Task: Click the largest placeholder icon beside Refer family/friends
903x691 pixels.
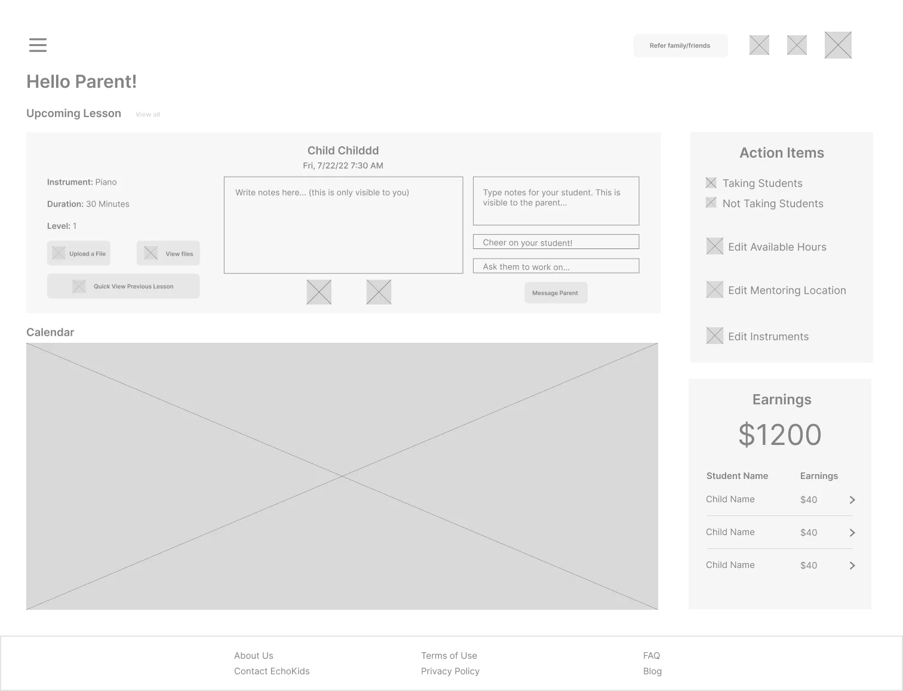Action: pos(838,45)
